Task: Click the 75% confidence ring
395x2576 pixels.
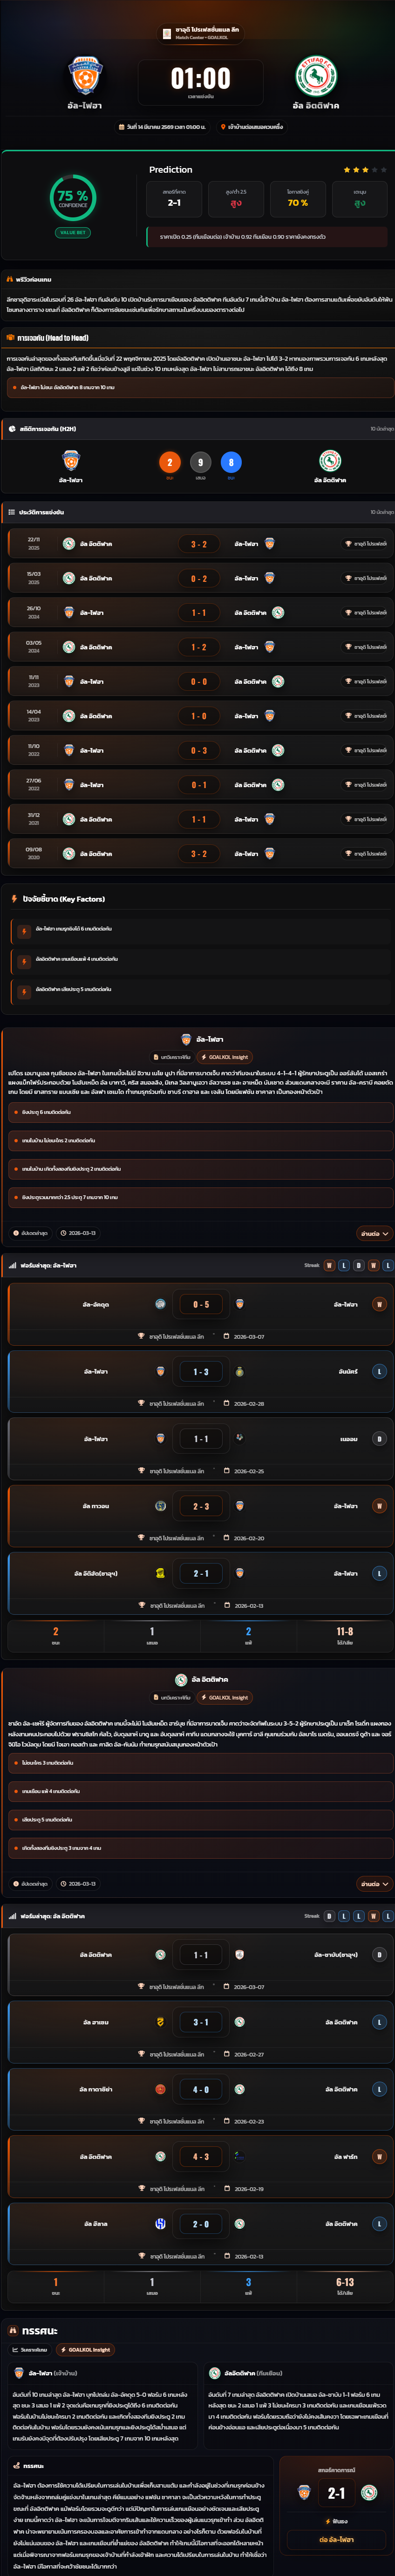Action: pyautogui.click(x=72, y=197)
